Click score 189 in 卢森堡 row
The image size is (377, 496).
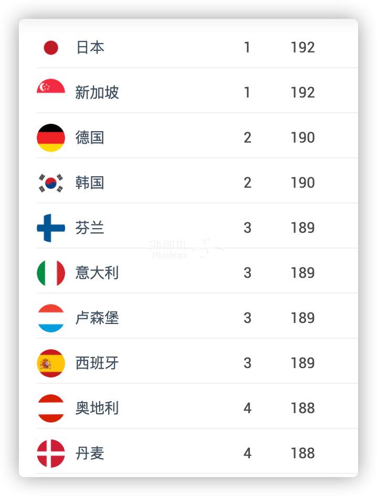302,318
